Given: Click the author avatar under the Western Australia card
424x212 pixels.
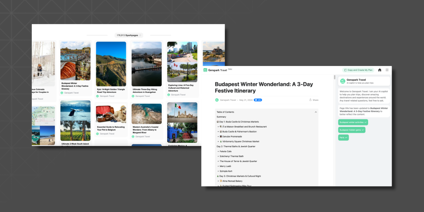Looking at the screenshot, I should [x=133, y=137].
